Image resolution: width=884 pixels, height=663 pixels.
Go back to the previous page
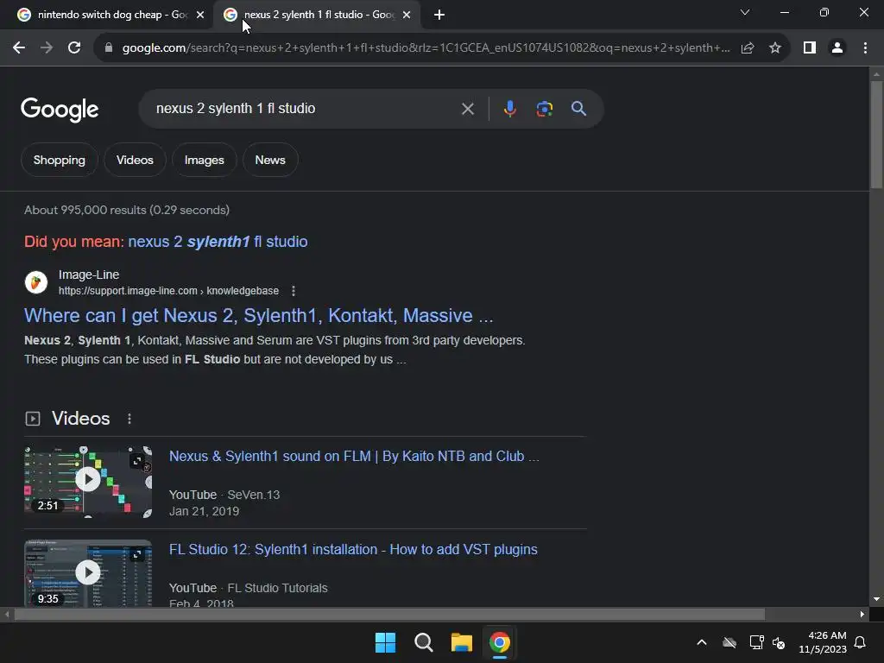coord(19,48)
